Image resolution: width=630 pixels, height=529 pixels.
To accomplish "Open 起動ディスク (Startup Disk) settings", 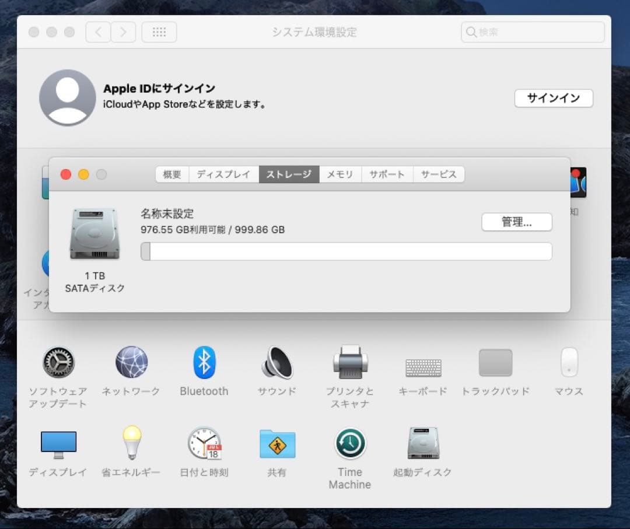I will coord(422,444).
